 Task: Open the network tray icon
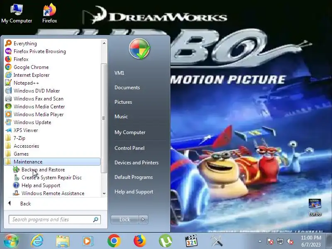280,241
